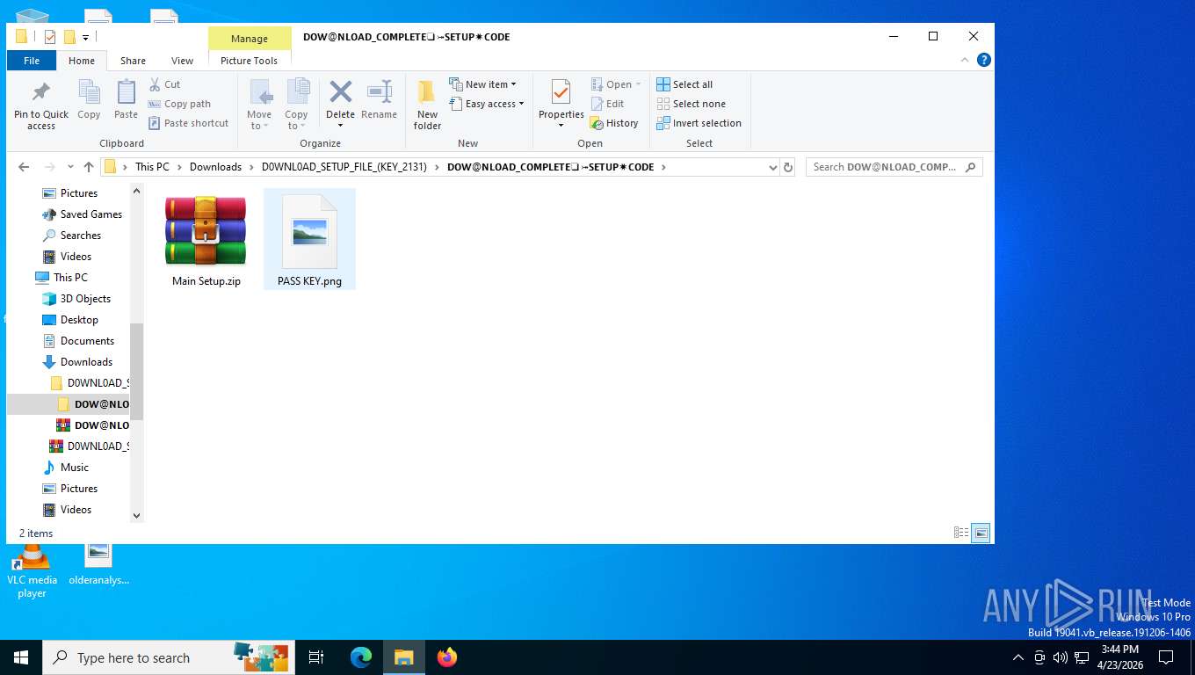Show file History
This screenshot has height=675, width=1195.
click(x=614, y=123)
